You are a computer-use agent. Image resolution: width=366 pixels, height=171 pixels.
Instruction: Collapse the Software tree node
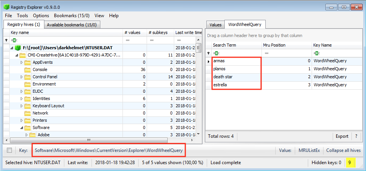point(21,127)
